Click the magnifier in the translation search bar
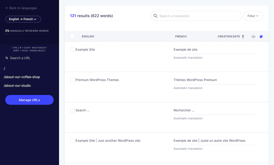Image resolution: width=274 pixels, height=165 pixels. point(156,16)
